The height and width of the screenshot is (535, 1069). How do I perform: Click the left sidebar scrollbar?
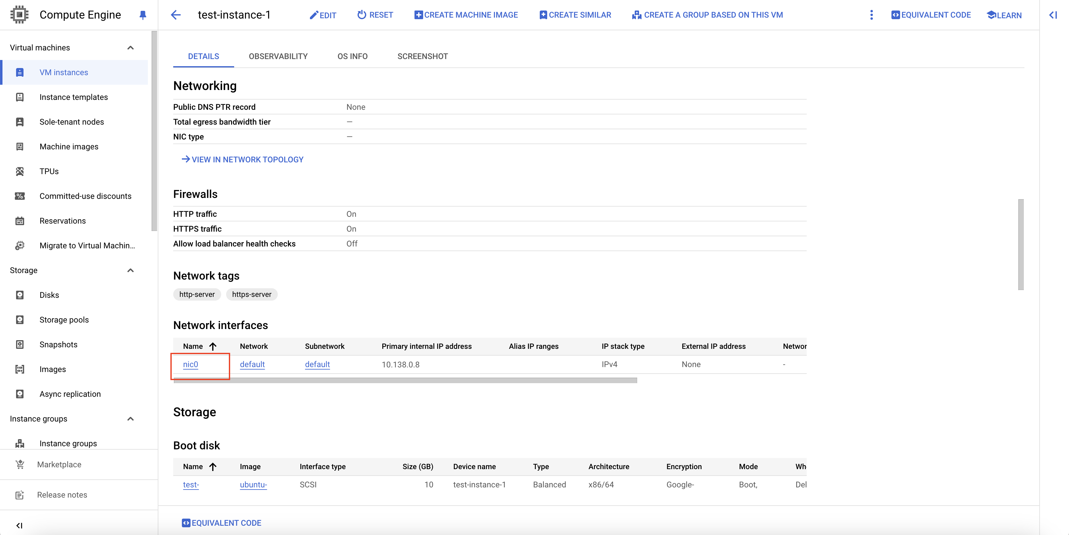click(x=154, y=131)
